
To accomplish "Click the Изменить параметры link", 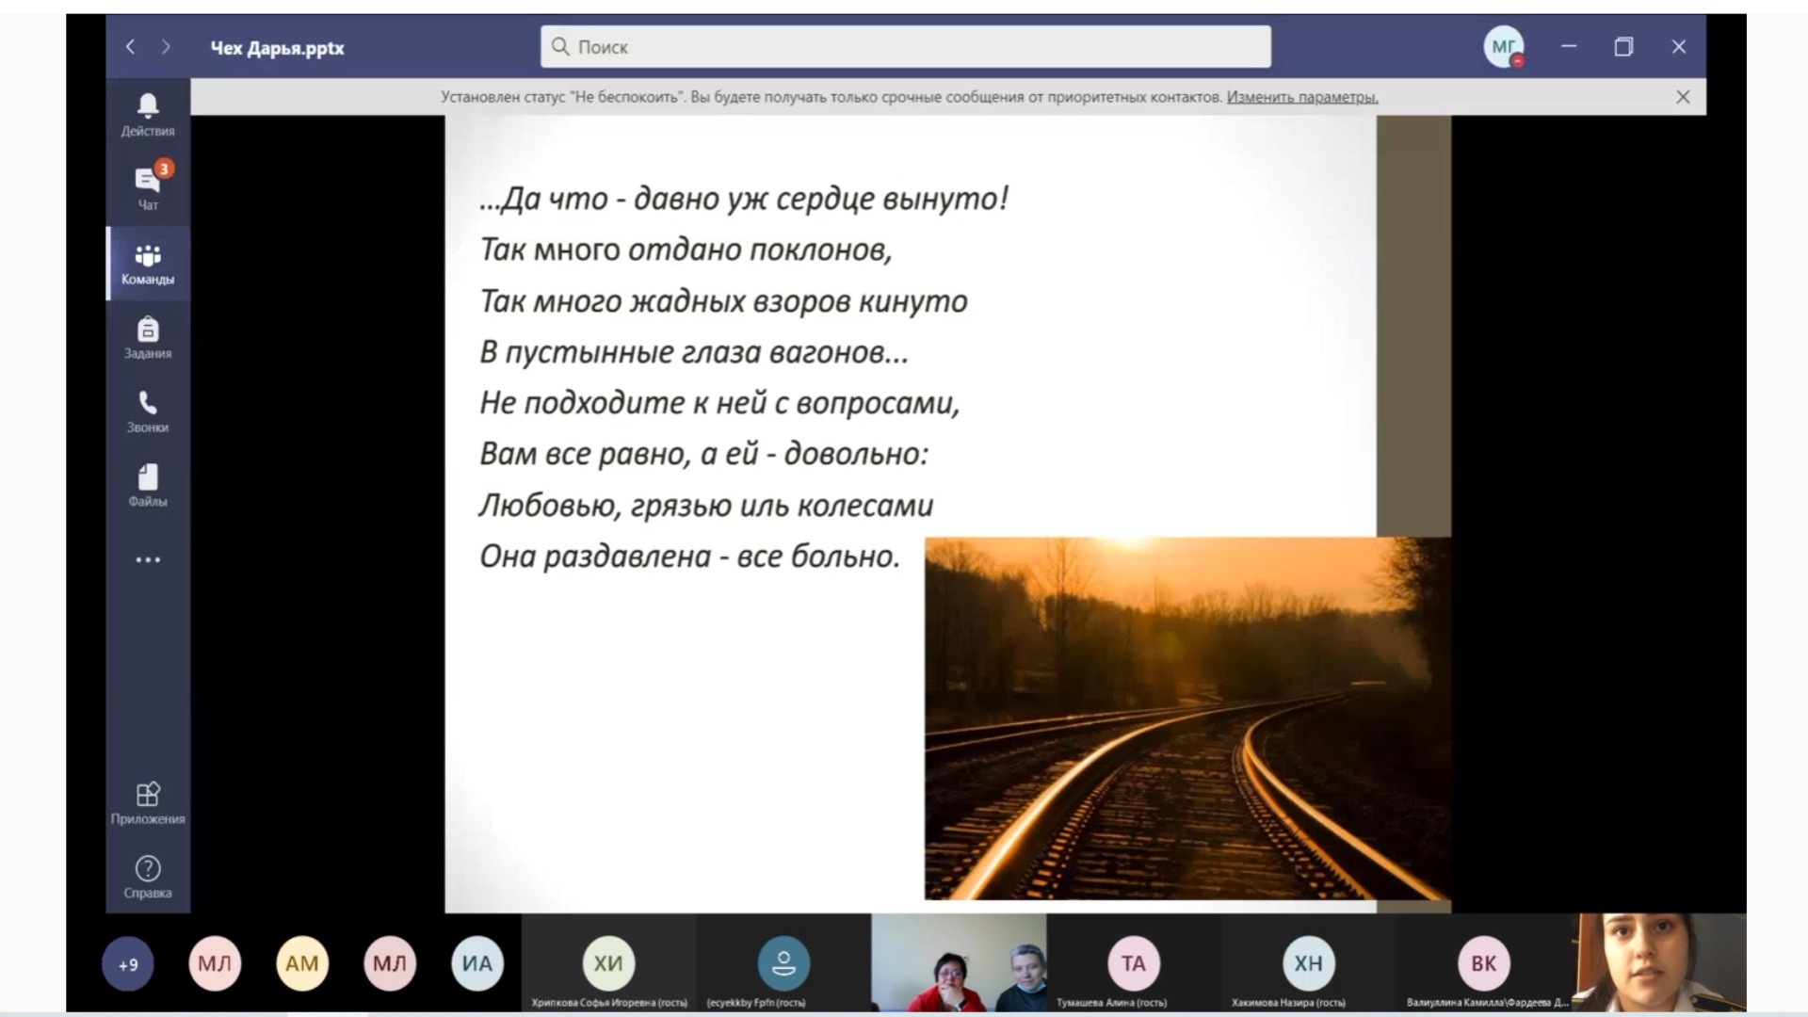I will click(x=1301, y=97).
